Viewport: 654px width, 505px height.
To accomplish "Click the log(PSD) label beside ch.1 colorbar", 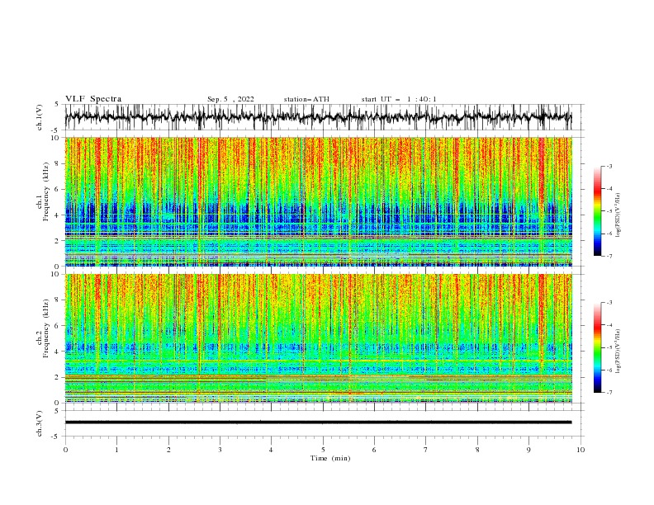I will (x=618, y=215).
